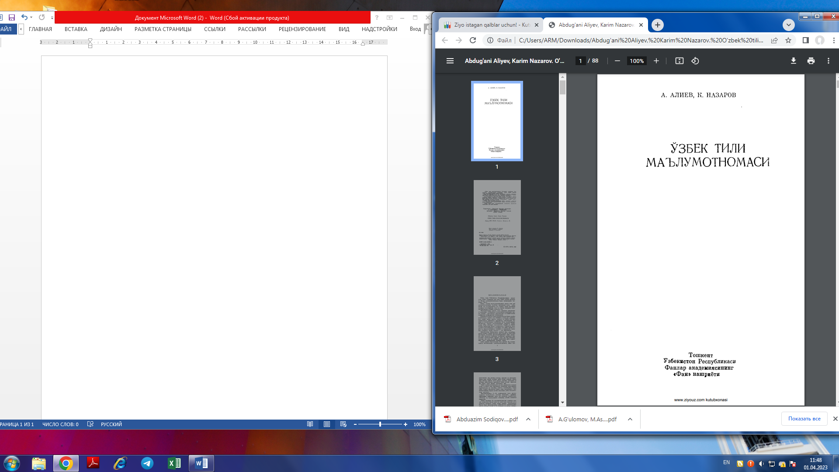
Task: Expand options for A.G'ulomov pdf download
Action: coord(630,419)
